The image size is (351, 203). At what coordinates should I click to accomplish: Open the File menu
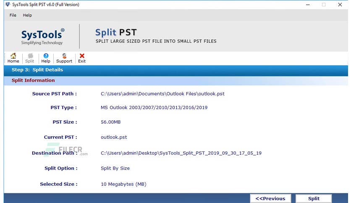point(13,15)
